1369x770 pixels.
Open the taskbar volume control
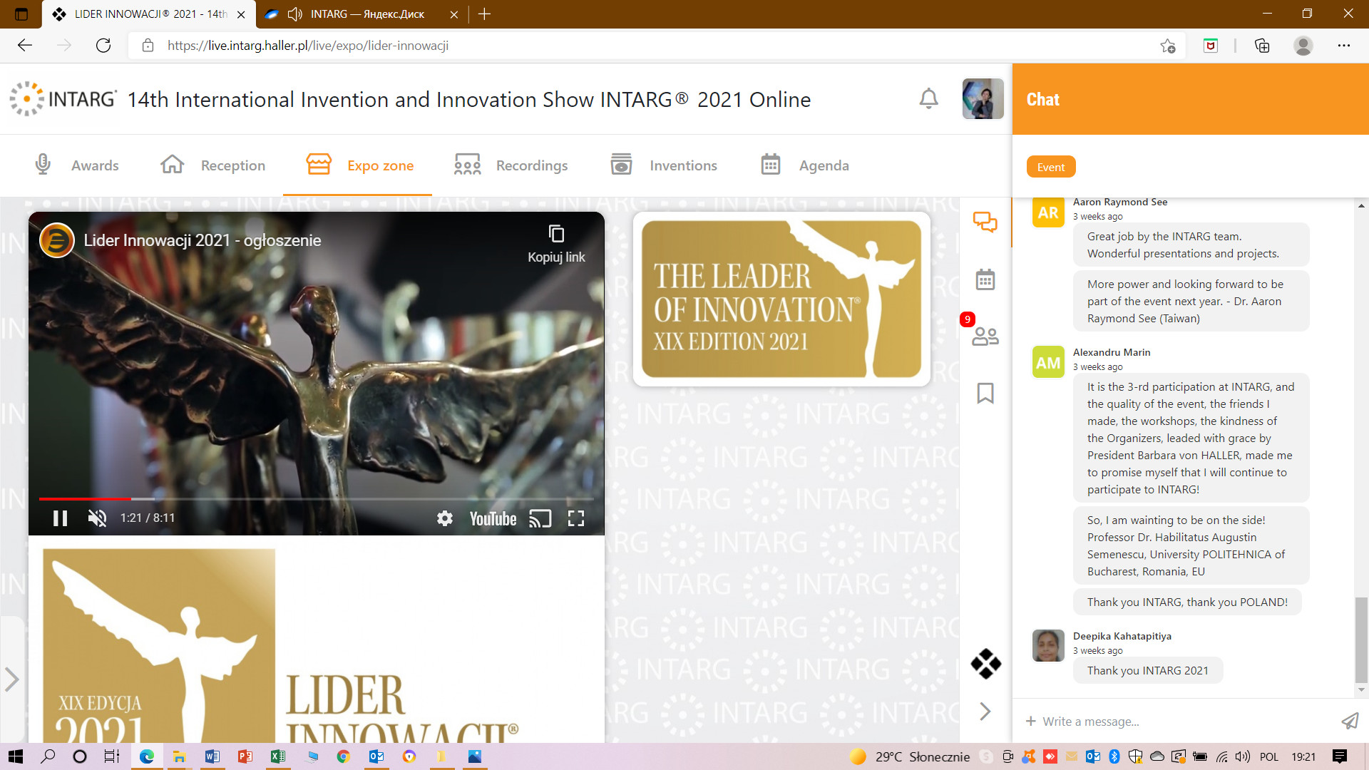click(x=1243, y=756)
